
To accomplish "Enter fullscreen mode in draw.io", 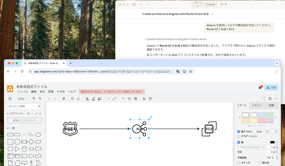I will point(264,98).
